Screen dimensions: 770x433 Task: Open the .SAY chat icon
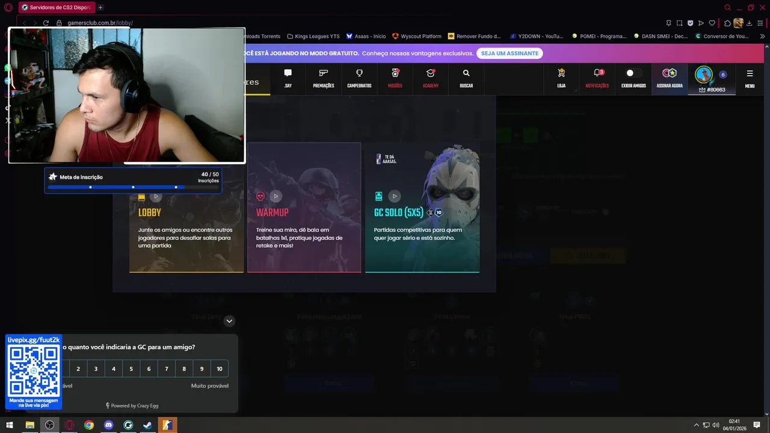(x=288, y=73)
